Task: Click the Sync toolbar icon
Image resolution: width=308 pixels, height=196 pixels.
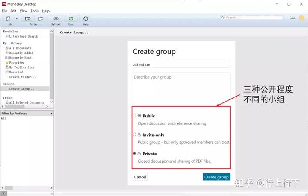Action: coord(71,19)
